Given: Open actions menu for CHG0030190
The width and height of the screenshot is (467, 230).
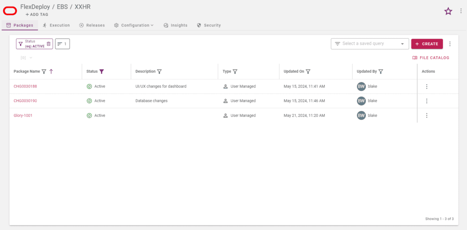Looking at the screenshot, I should coord(426,101).
